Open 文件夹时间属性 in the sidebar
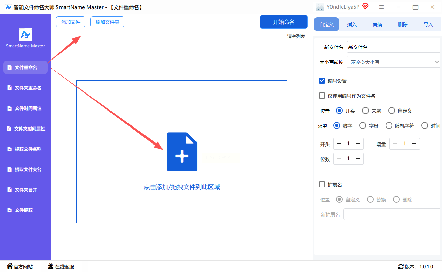The height and width of the screenshot is (272, 442). pos(26,129)
